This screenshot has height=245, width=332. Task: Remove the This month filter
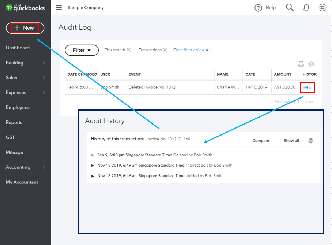click(x=129, y=50)
